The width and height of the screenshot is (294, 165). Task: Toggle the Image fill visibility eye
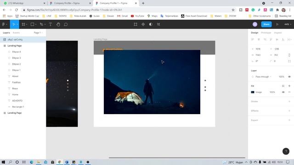tap(283, 92)
